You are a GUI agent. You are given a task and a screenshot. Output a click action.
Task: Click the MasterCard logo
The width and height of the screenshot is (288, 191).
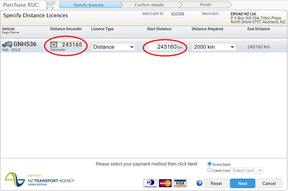point(165,183)
